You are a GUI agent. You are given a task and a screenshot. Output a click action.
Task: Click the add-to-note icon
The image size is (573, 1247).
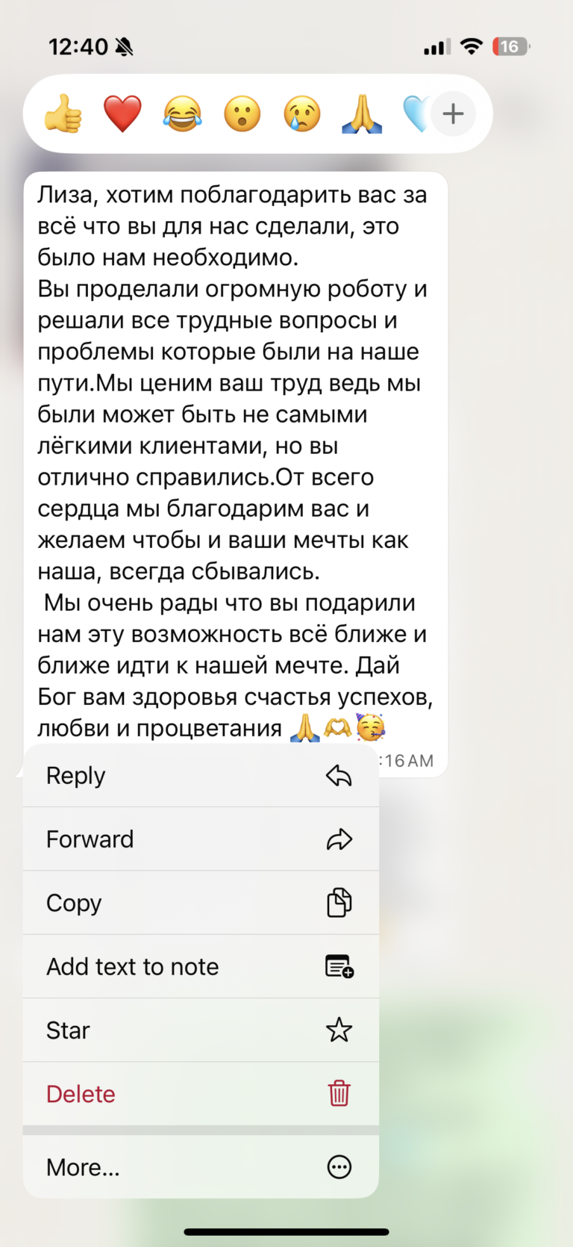[339, 966]
